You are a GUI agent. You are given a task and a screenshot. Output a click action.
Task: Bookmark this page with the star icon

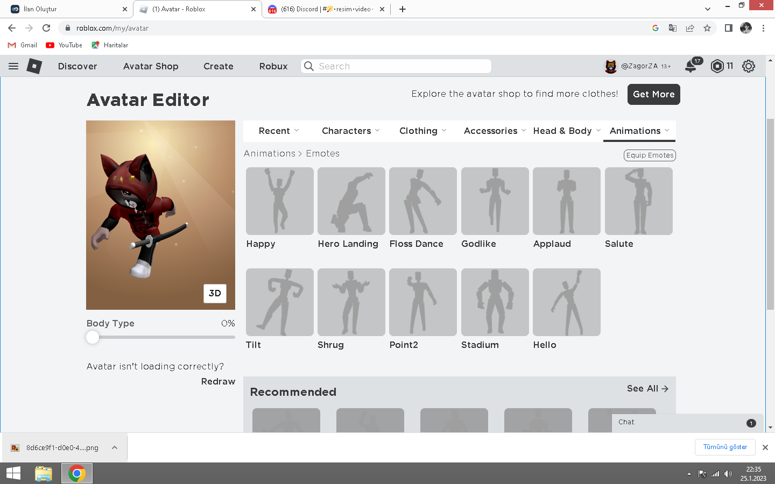707,28
